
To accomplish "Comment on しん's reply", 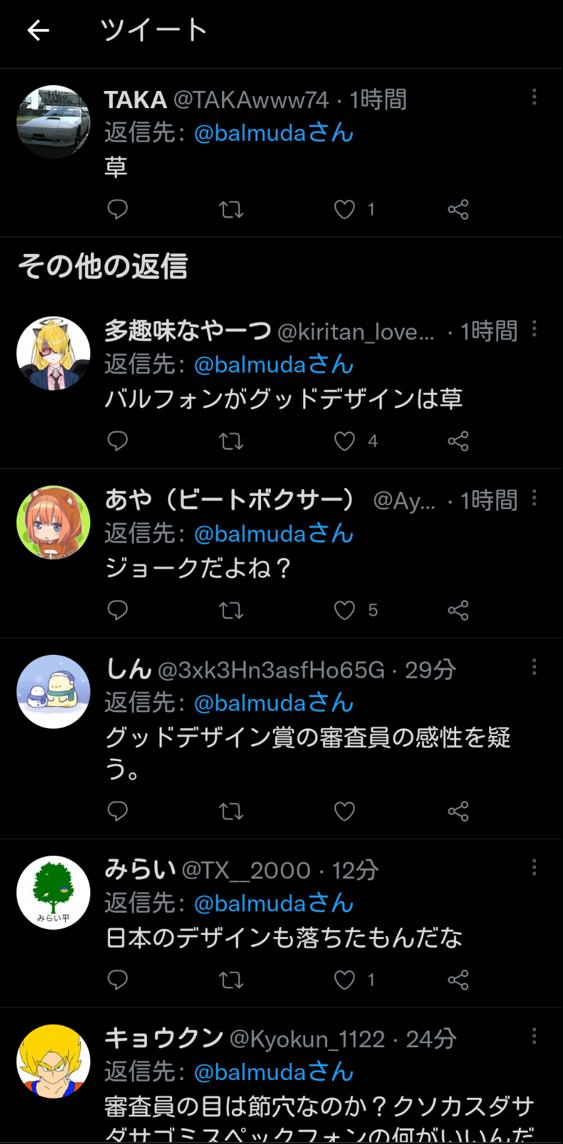I will pos(117,812).
